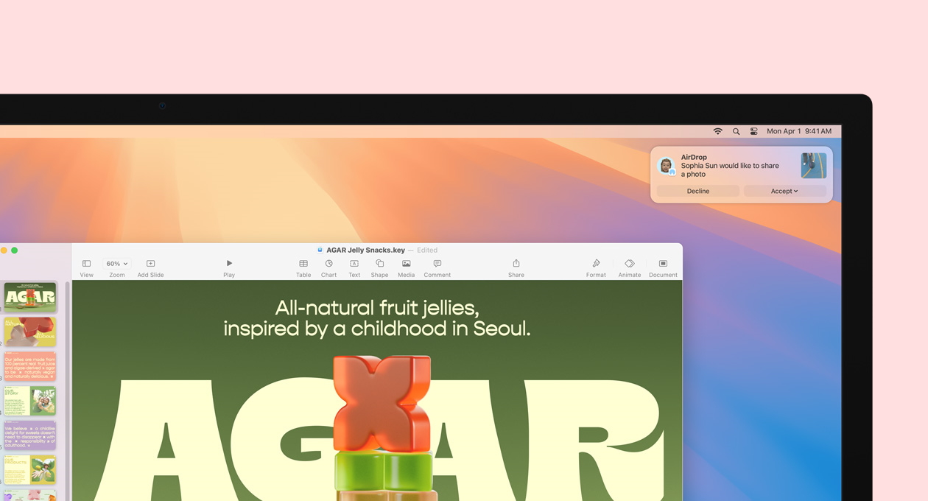Select the second slide thumbnail with red jelly
The height and width of the screenshot is (501, 928).
[30, 332]
